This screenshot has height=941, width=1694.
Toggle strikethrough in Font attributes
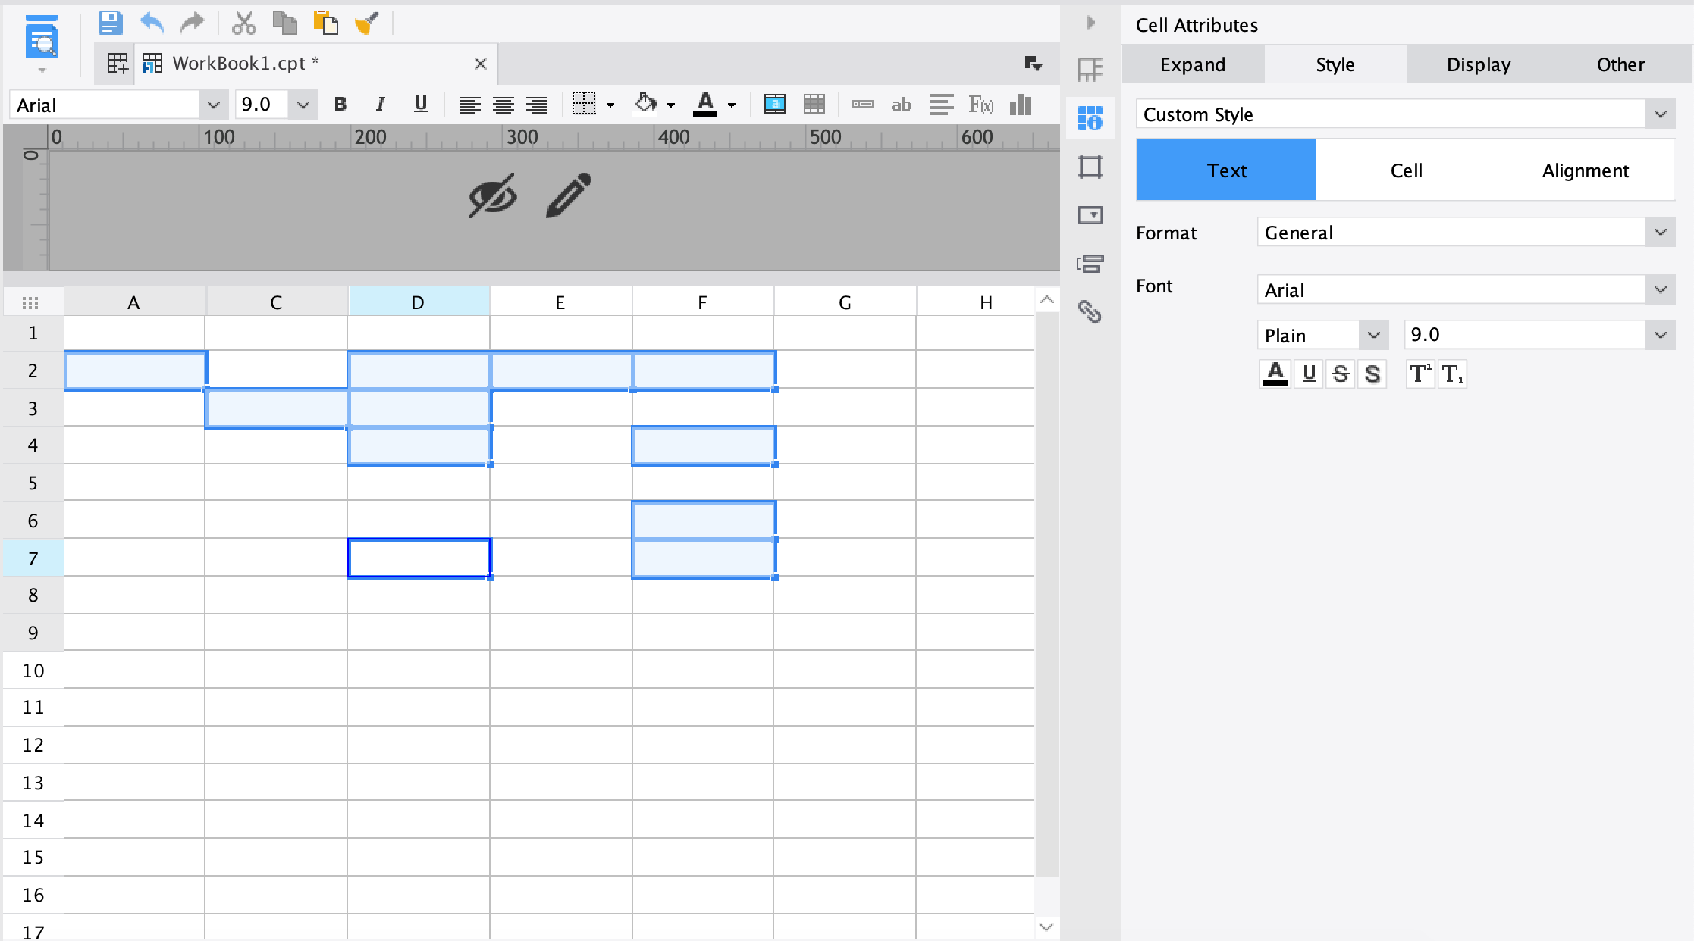click(x=1341, y=374)
